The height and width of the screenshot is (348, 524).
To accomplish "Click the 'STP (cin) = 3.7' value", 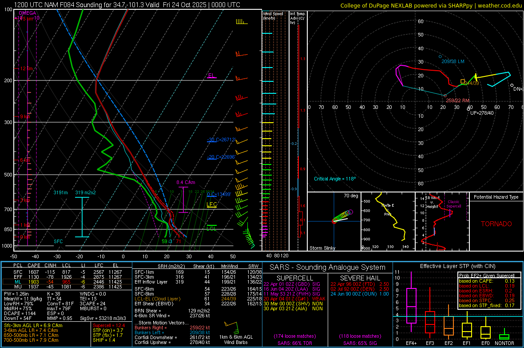I will 108,330.
